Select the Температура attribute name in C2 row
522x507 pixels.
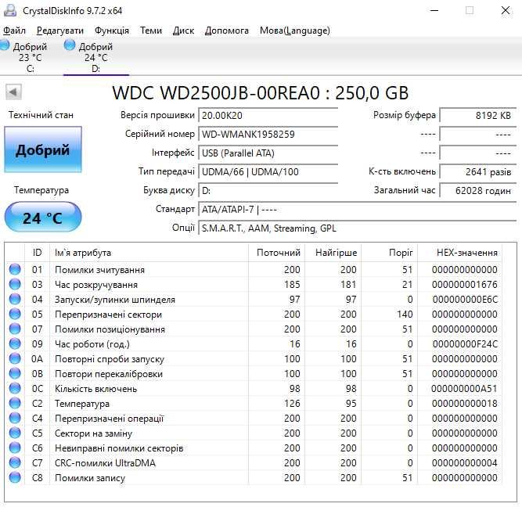pos(82,404)
